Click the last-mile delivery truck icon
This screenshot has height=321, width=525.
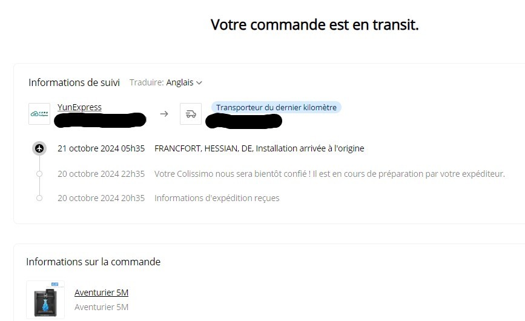coord(191,114)
